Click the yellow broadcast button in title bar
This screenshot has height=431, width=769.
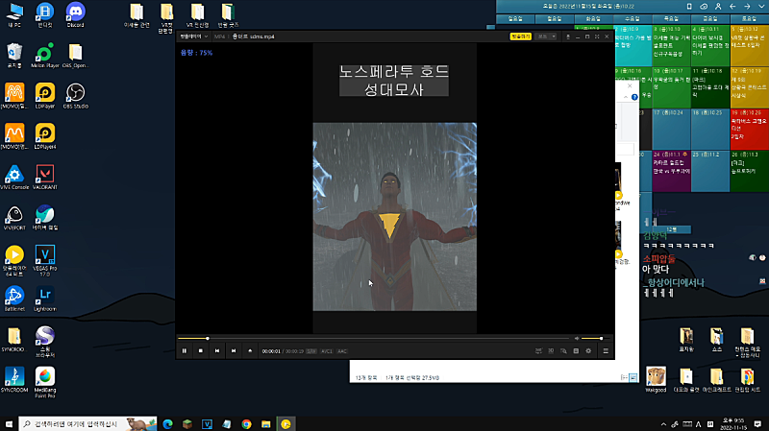pos(520,36)
